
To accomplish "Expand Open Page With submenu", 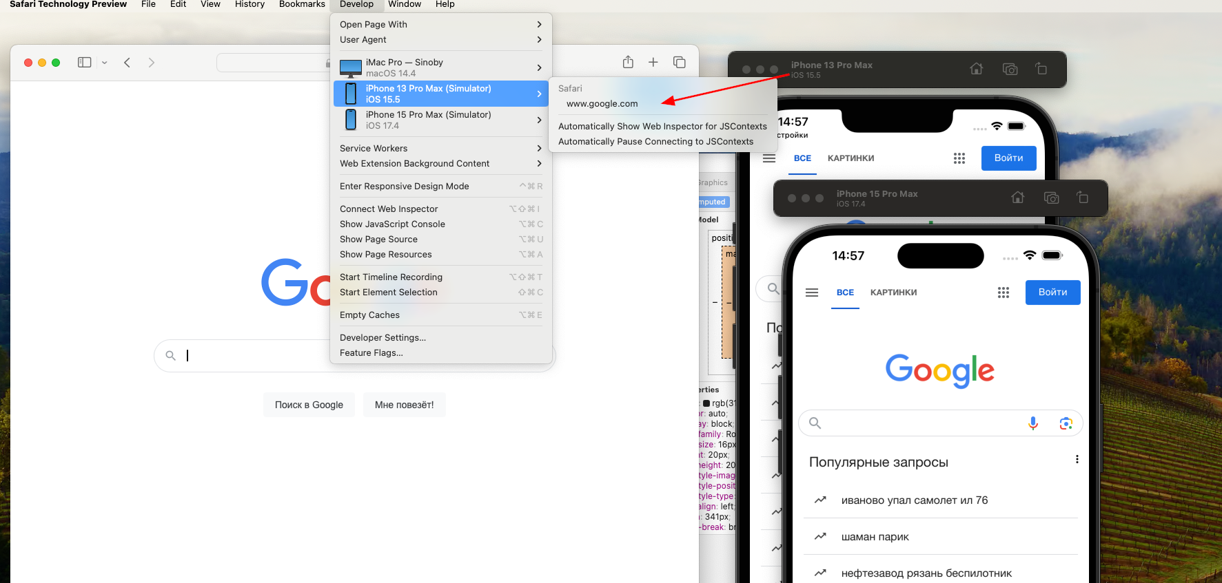I will pos(441,24).
